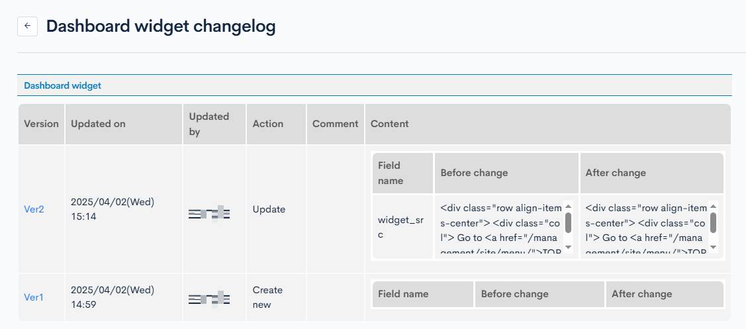Click the Action column header
The width and height of the screenshot is (746, 329).
point(267,124)
